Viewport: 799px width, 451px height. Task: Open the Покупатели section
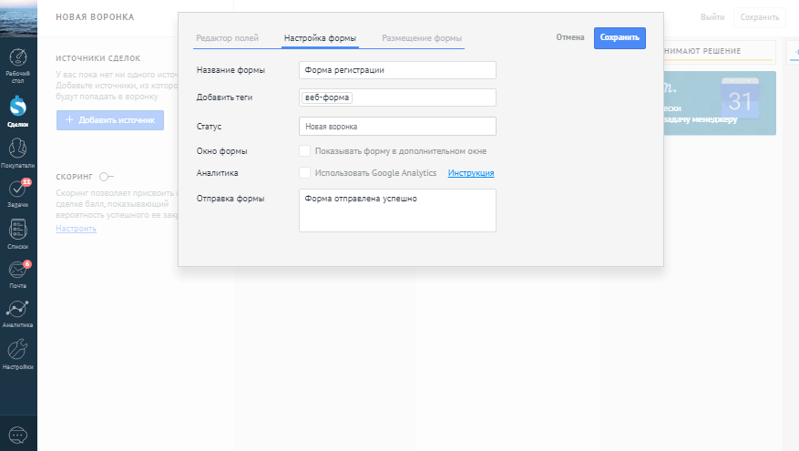18,151
